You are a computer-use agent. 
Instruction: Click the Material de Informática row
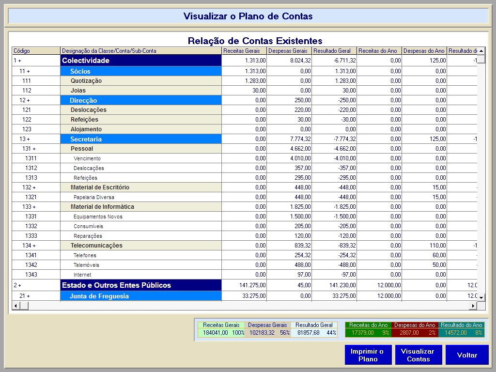[x=140, y=207]
